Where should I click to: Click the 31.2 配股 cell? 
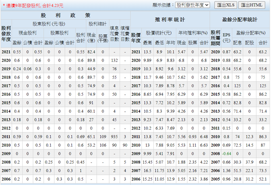pyautogui.click(x=249, y=179)
